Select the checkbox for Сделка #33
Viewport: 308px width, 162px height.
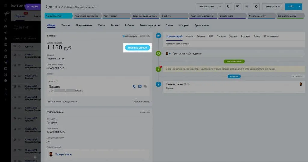[x=14, y=86]
